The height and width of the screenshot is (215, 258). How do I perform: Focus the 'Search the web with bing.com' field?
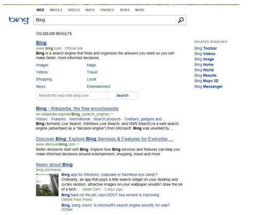(72, 95)
